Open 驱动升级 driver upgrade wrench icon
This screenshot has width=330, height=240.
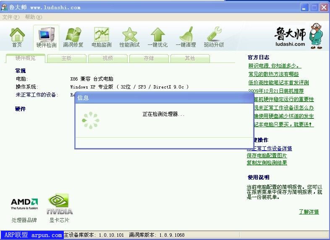(214, 37)
